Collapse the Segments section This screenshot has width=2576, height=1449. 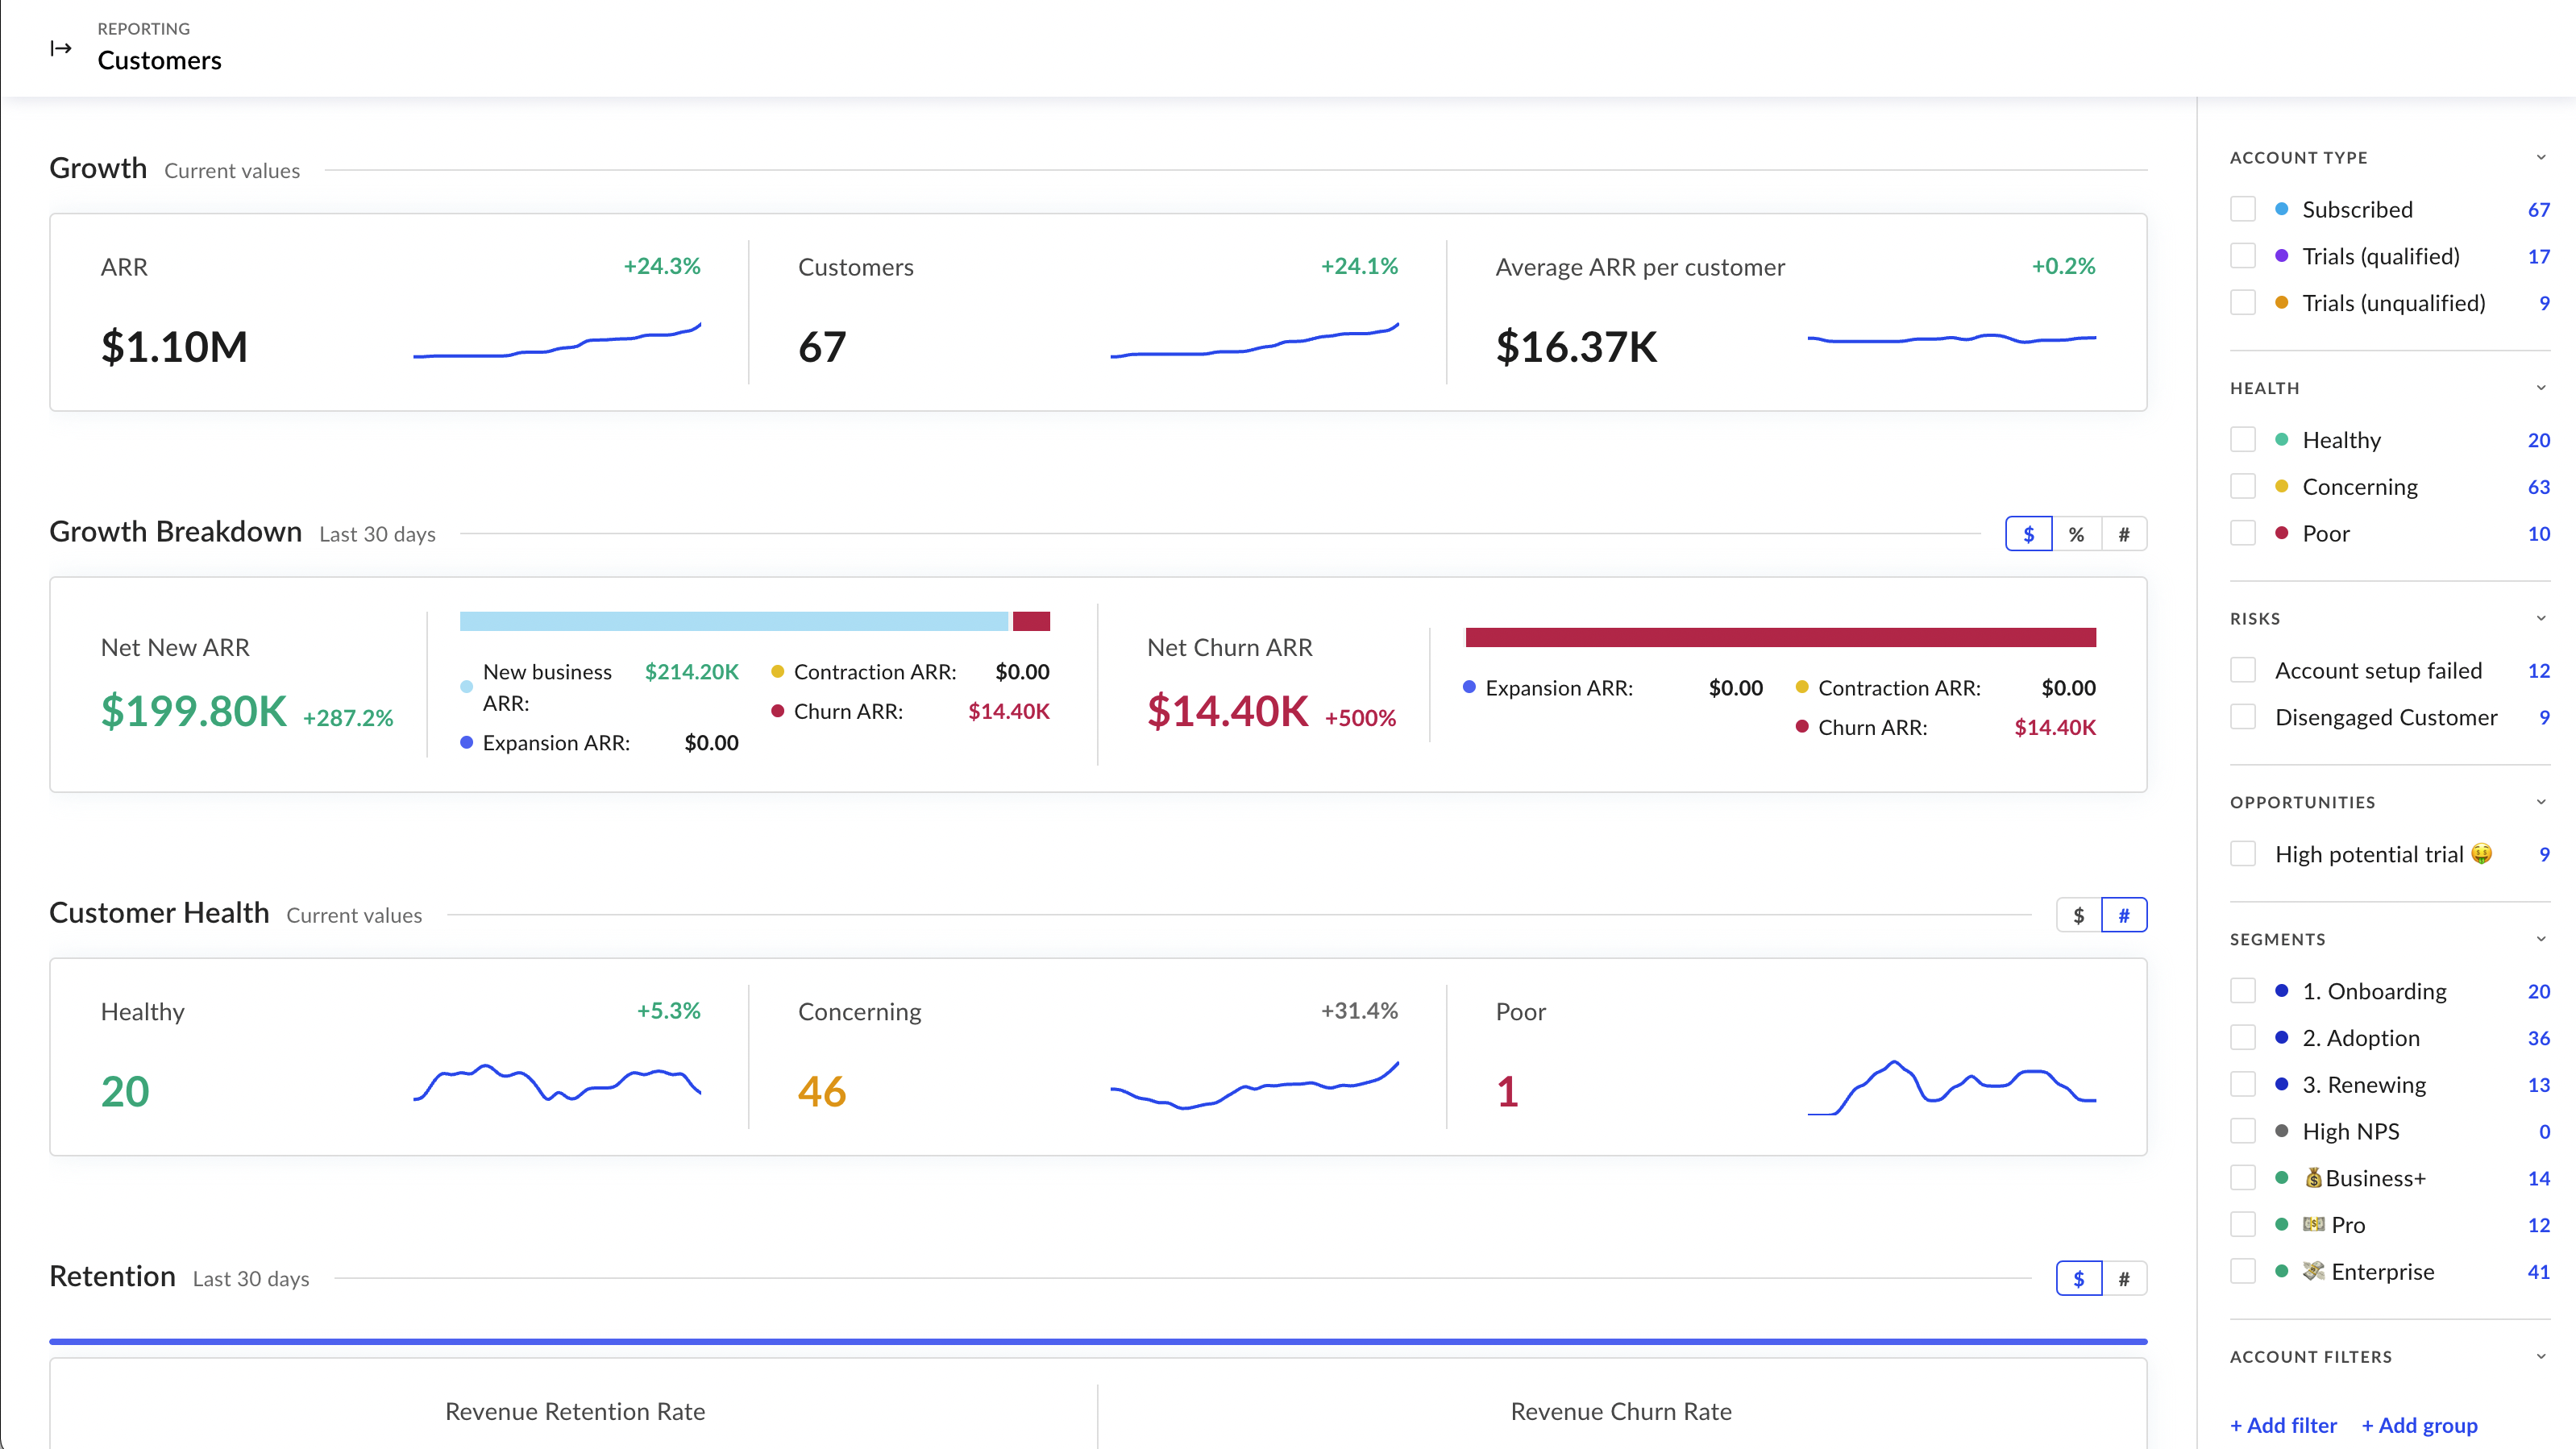click(2540, 938)
